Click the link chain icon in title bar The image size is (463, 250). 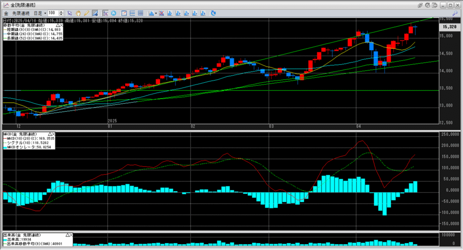point(420,5)
